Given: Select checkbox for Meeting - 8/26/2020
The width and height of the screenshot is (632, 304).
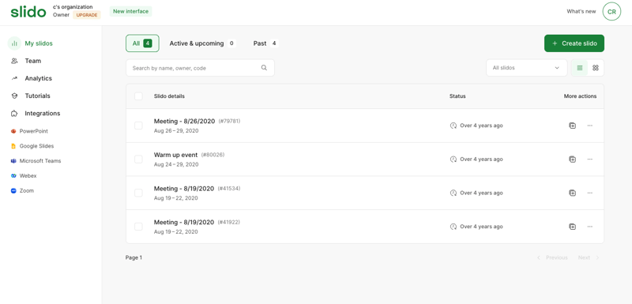Looking at the screenshot, I should pyautogui.click(x=138, y=126).
